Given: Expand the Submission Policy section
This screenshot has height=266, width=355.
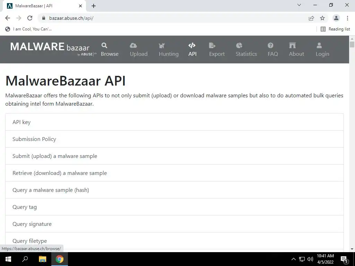Looking at the screenshot, I should 175,139.
